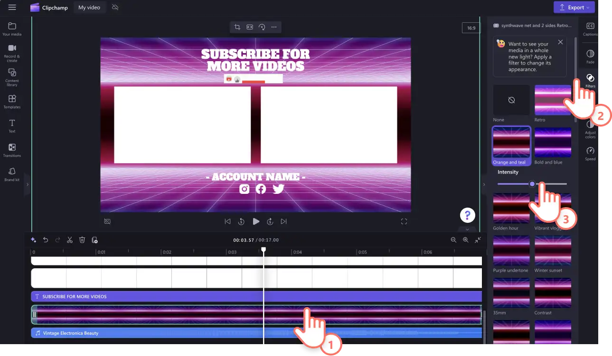Play the video preview

coord(256,221)
